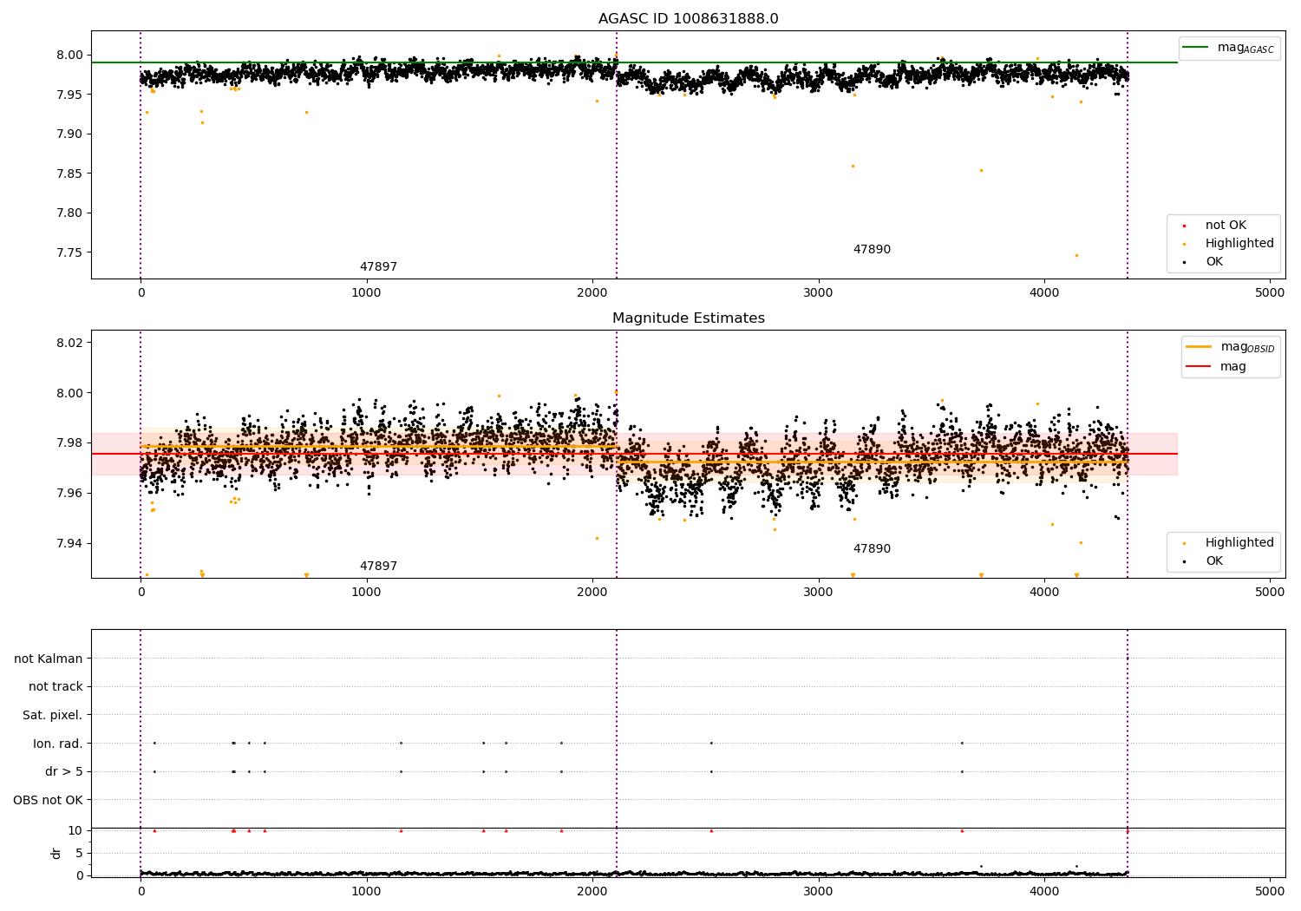Select the red 'mag' legend line

click(x=1200, y=366)
